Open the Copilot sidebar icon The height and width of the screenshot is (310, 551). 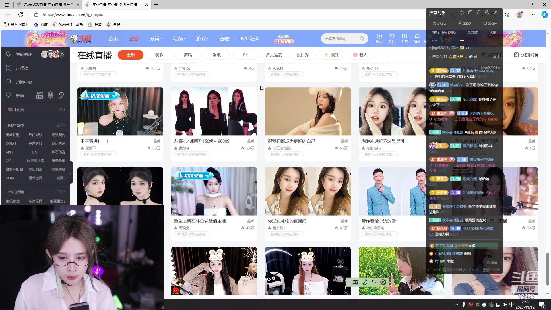click(544, 15)
